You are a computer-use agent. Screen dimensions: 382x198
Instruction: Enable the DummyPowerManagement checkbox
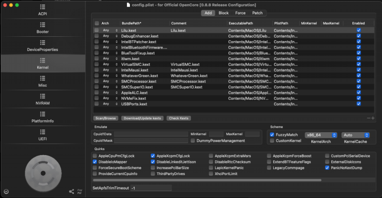pyautogui.click(x=193, y=141)
